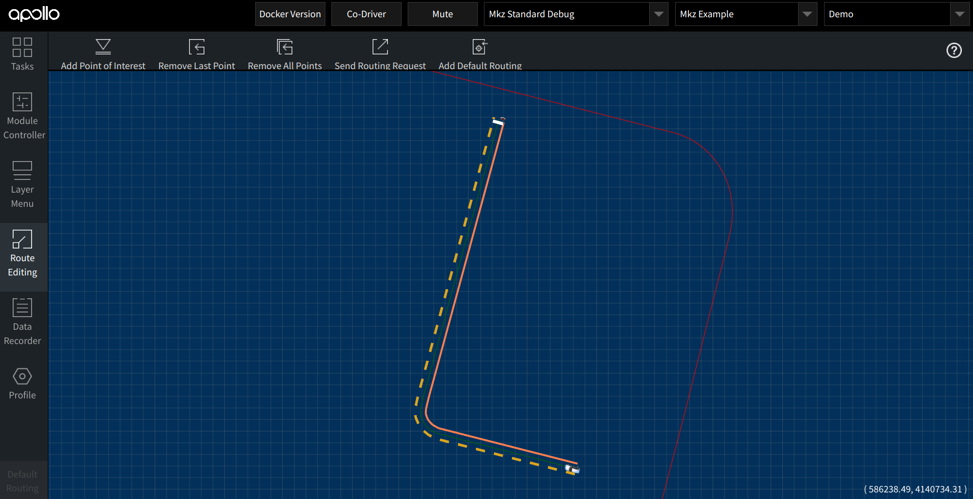Open the Data Recorder panel
This screenshot has height=499, width=973.
pyautogui.click(x=22, y=322)
